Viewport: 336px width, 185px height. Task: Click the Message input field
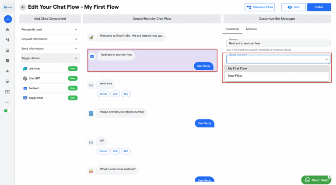pyautogui.click(x=278, y=43)
